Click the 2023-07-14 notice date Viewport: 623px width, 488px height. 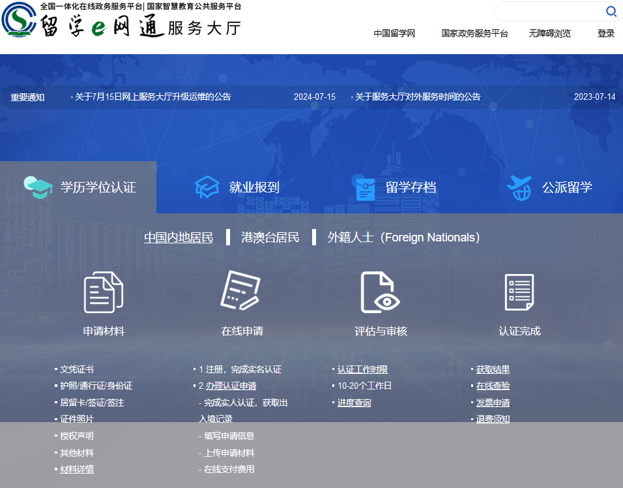(595, 97)
